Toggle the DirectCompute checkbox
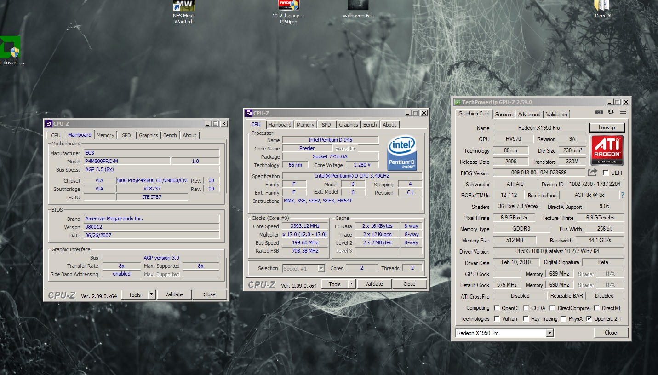Screen dimensions: 658x375 (x=553, y=308)
